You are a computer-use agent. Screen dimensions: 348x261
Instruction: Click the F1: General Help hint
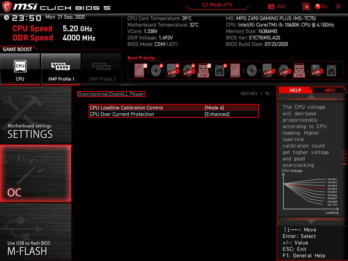click(304, 256)
